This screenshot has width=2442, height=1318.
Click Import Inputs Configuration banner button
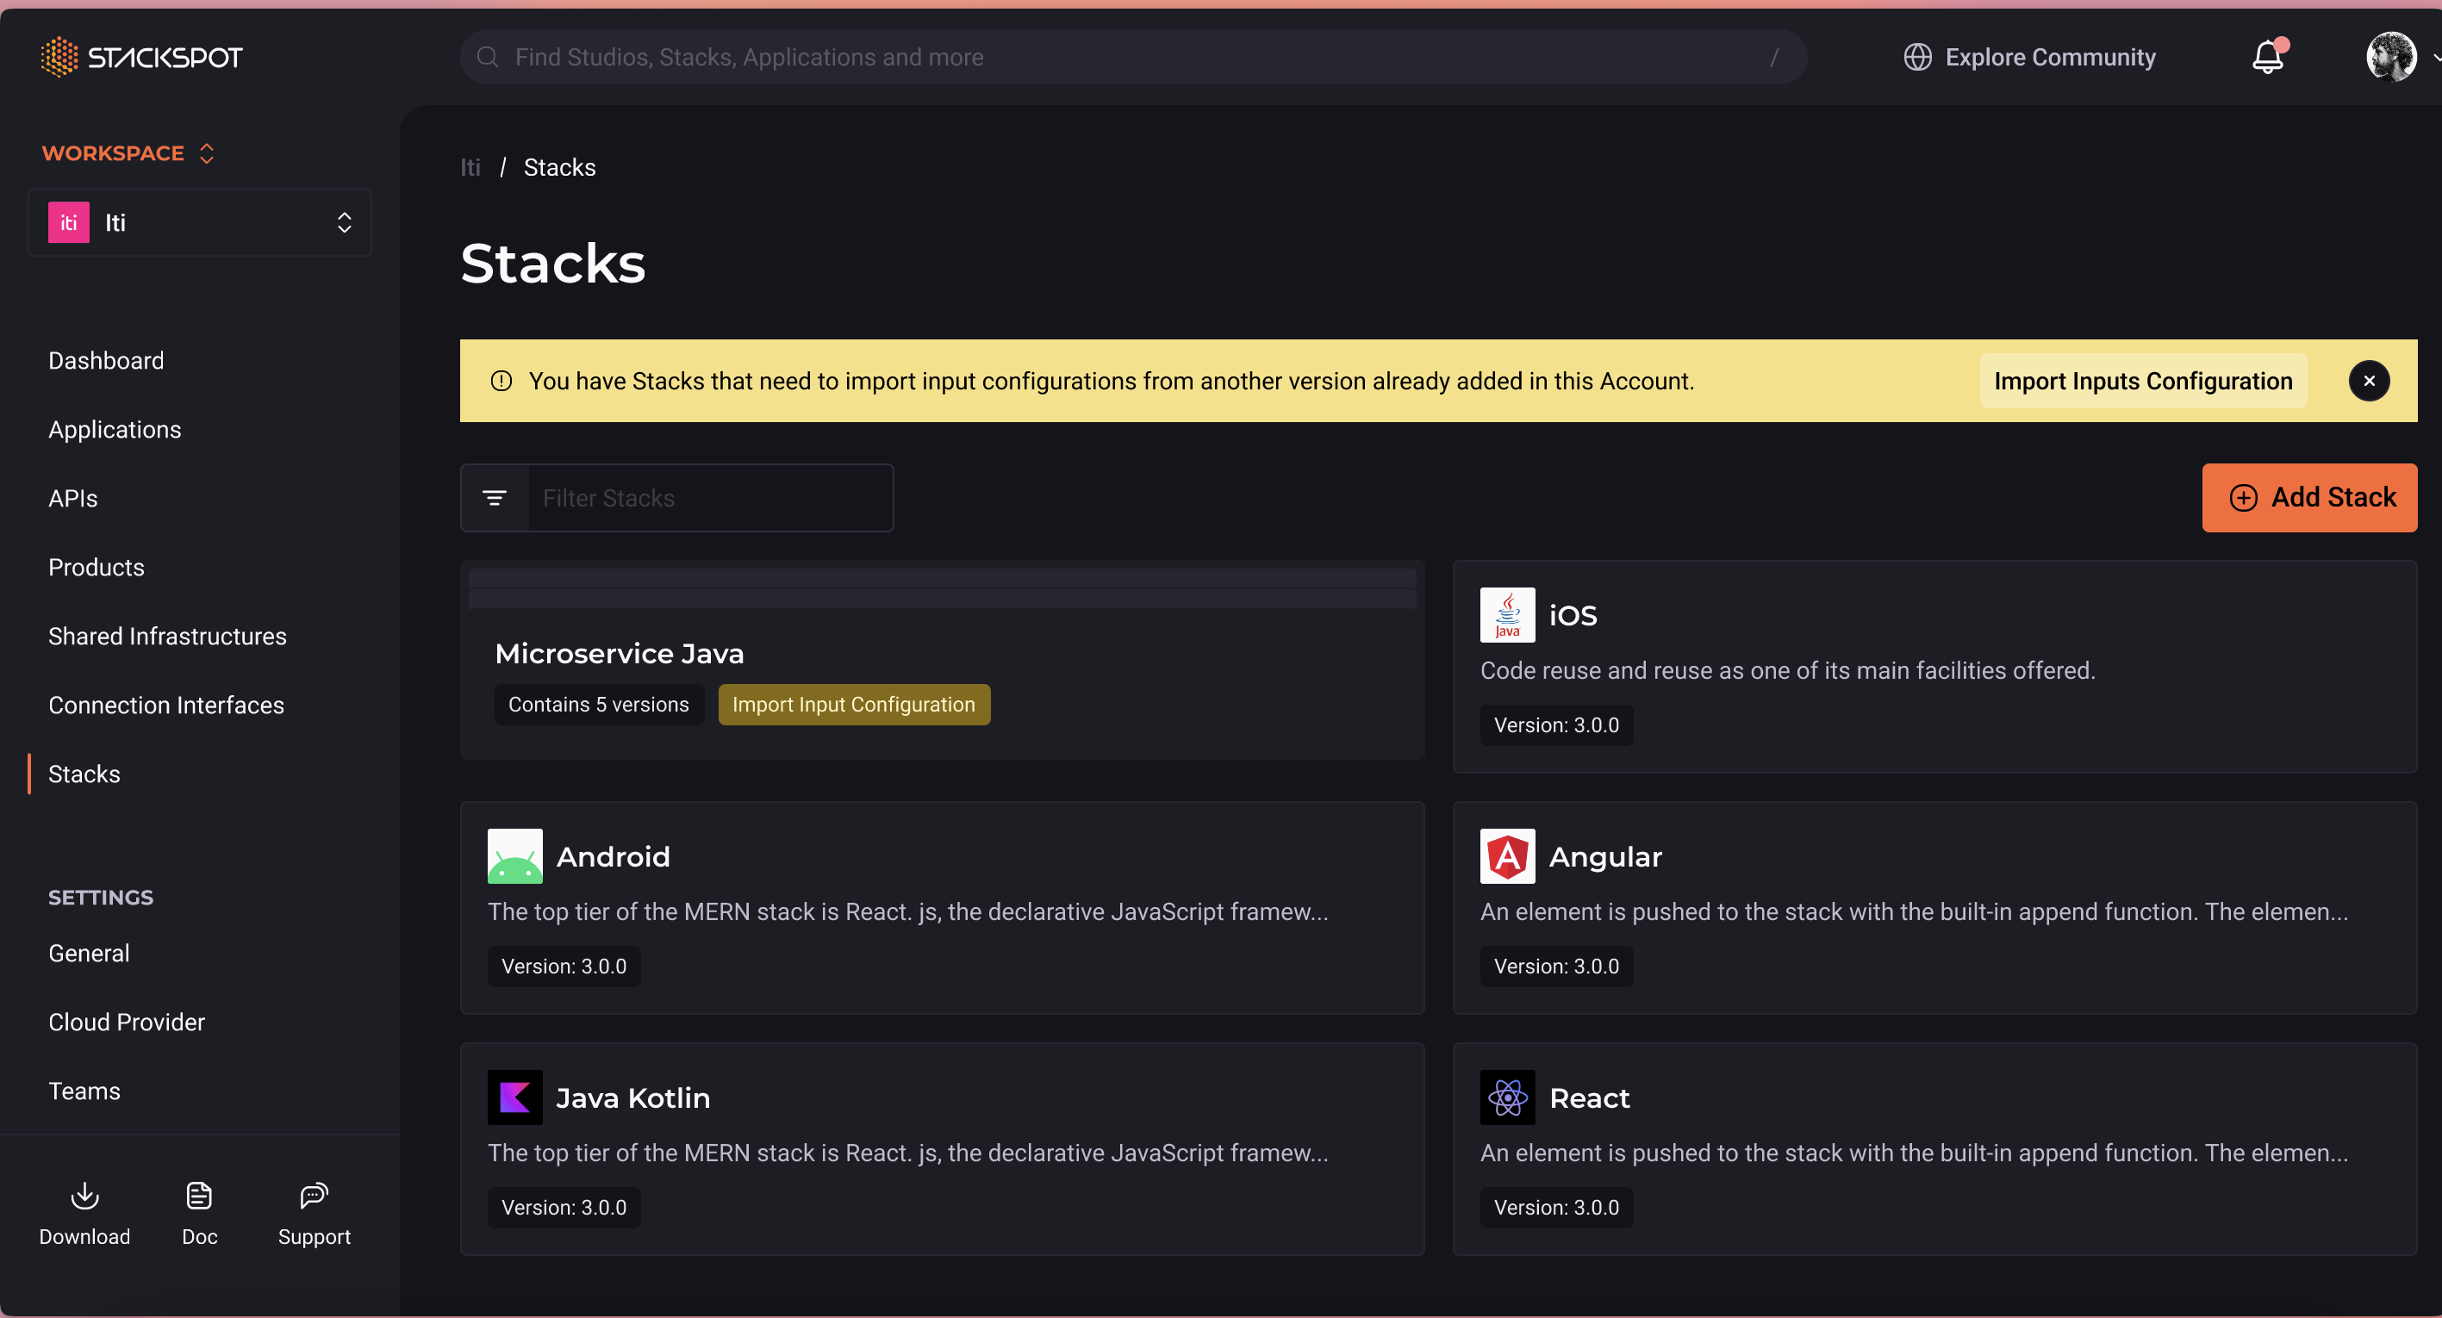click(2142, 381)
